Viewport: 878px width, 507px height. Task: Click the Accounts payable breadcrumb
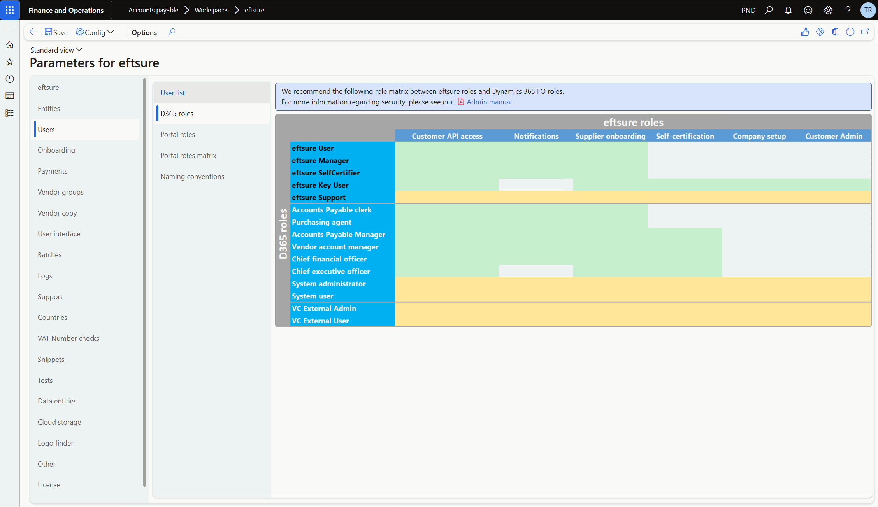[x=153, y=10]
